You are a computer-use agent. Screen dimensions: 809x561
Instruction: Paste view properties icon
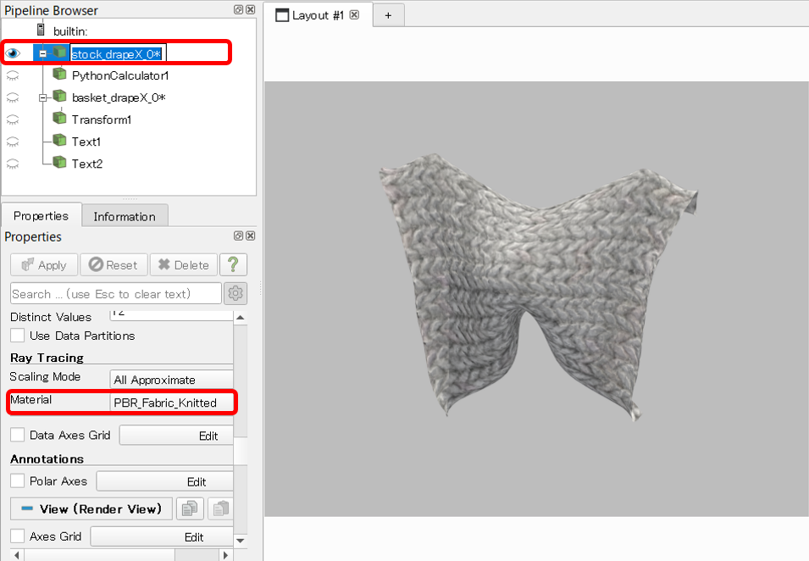(219, 508)
